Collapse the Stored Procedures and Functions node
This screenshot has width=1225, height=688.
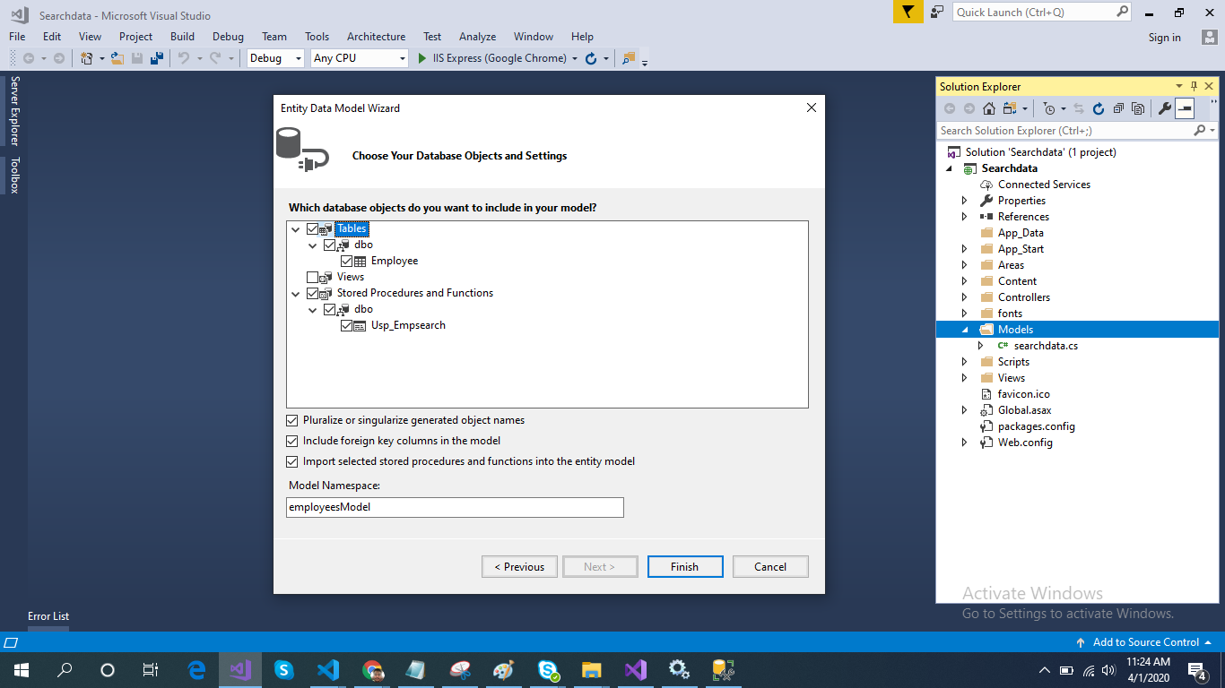[297, 294]
